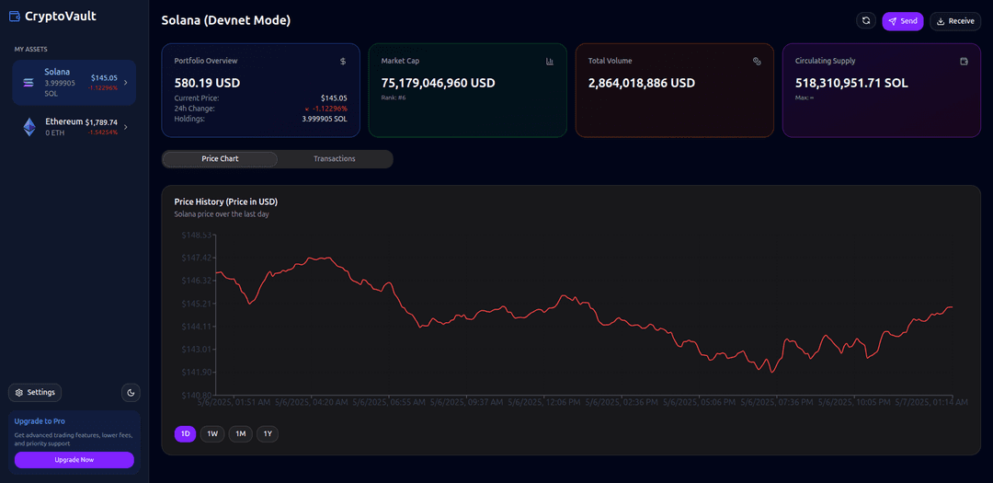The width and height of the screenshot is (993, 483).
Task: Click Solana's $145.05 price in sidebar
Action: [104, 78]
